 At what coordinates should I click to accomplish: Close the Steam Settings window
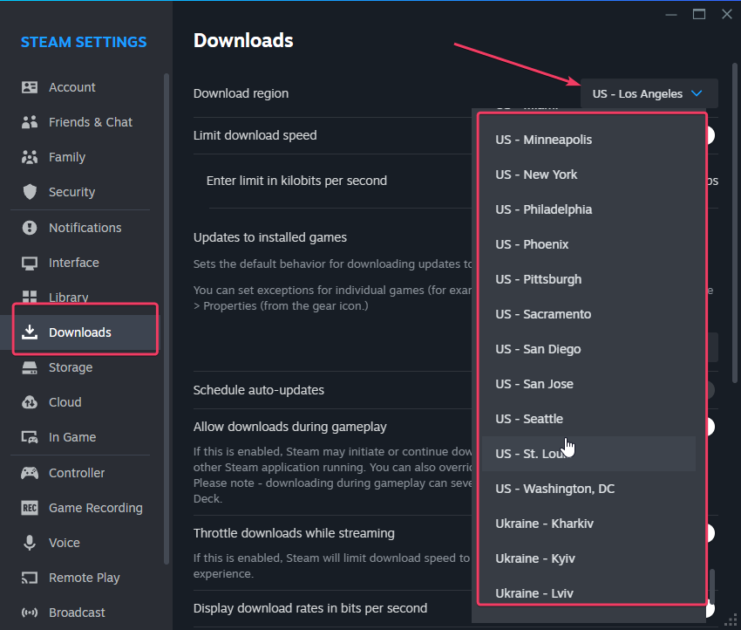click(727, 14)
